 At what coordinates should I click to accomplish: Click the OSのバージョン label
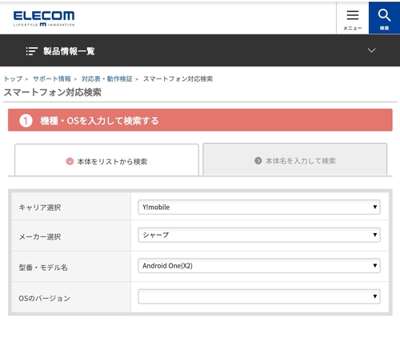pyautogui.click(x=44, y=298)
